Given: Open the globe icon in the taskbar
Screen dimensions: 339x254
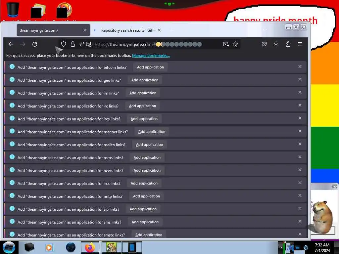Looking at the screenshot, I should [71, 247].
